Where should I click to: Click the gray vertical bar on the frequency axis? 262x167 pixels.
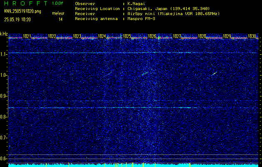click(x=8, y=96)
